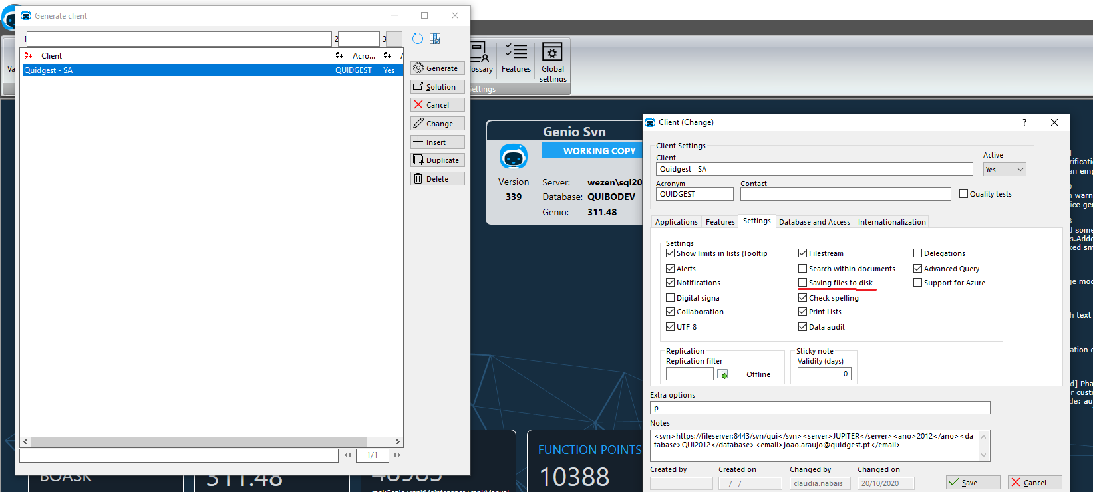
Task: Go to previous page in client list pager
Action: [x=348, y=455]
